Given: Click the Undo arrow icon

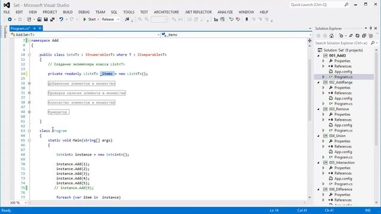Looking at the screenshot, I should (61, 20).
